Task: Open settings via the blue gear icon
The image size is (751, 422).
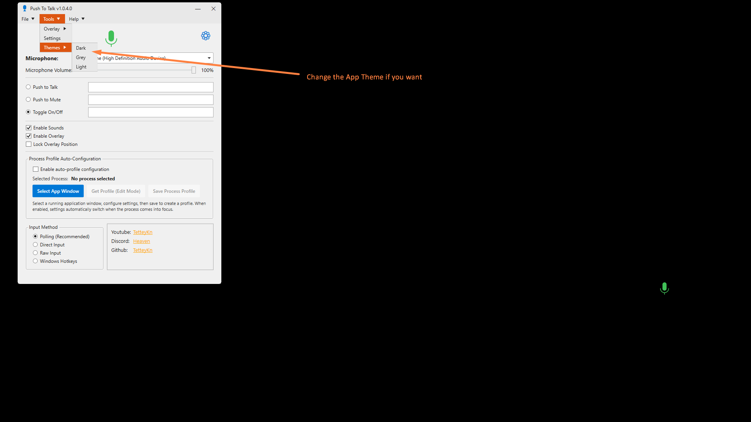Action: pos(206,36)
